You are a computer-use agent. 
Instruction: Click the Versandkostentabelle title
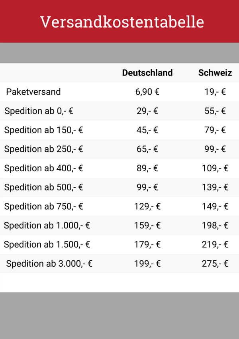tap(122, 22)
